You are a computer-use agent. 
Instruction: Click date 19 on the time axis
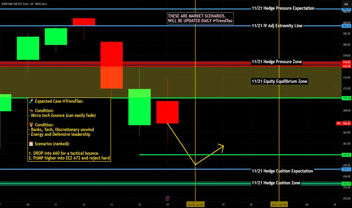coord(223,205)
